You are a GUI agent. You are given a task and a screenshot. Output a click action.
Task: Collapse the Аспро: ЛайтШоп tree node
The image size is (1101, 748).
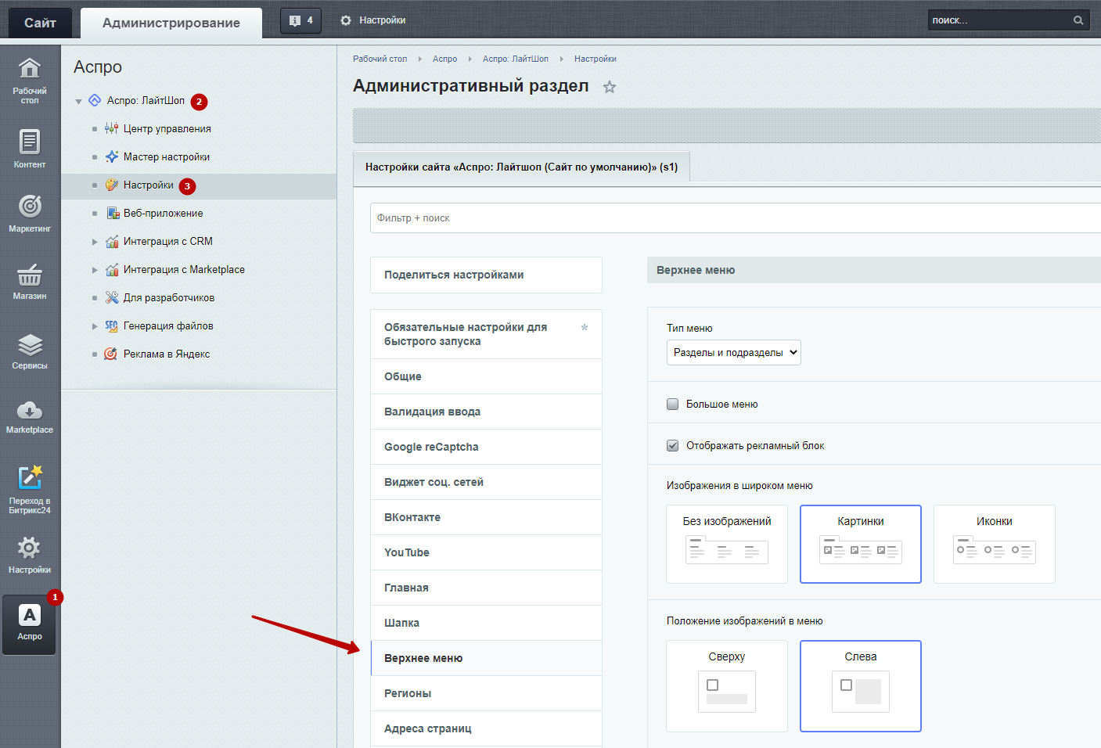click(x=78, y=101)
